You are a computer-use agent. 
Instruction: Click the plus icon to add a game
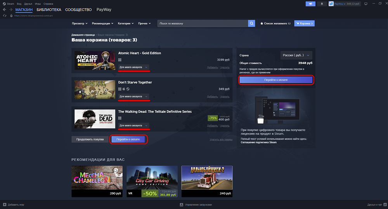coord(4,205)
